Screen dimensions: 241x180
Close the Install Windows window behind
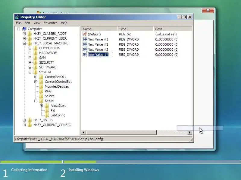coord(208,10)
